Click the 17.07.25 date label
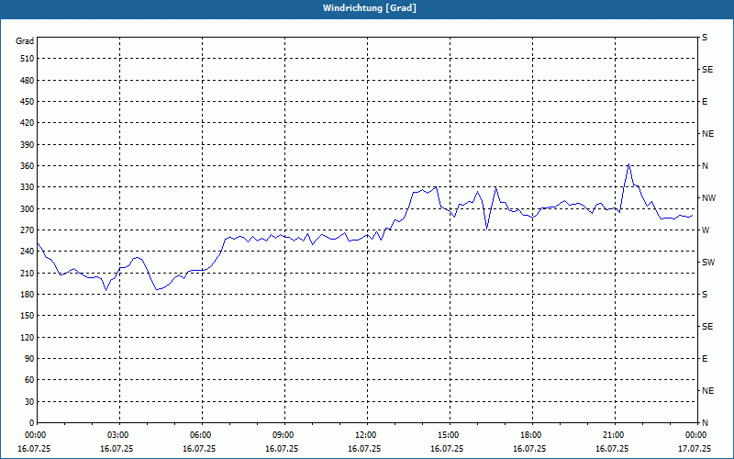 tap(695, 449)
